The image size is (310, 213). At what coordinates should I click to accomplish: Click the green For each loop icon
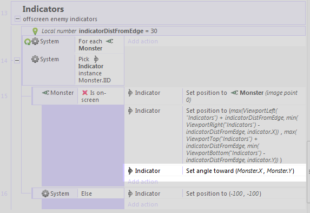[28, 42]
